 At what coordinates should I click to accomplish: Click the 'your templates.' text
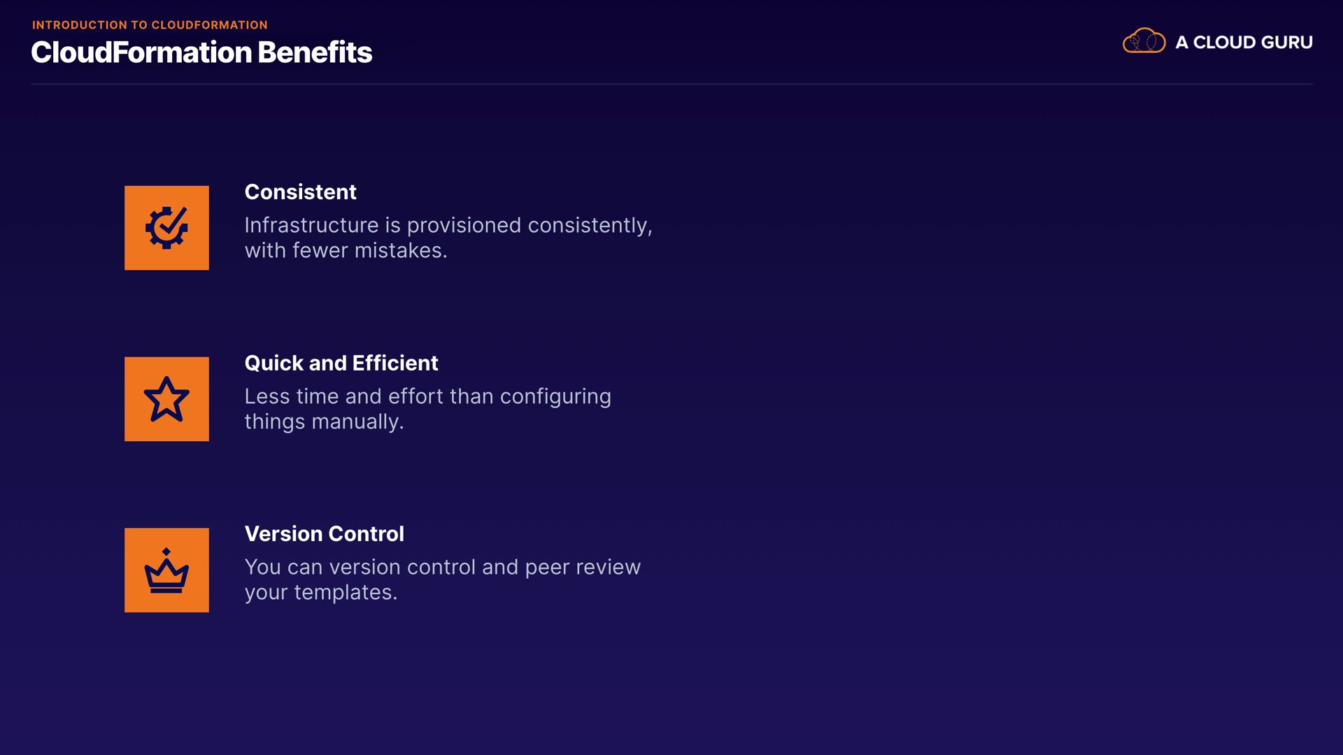click(x=320, y=593)
